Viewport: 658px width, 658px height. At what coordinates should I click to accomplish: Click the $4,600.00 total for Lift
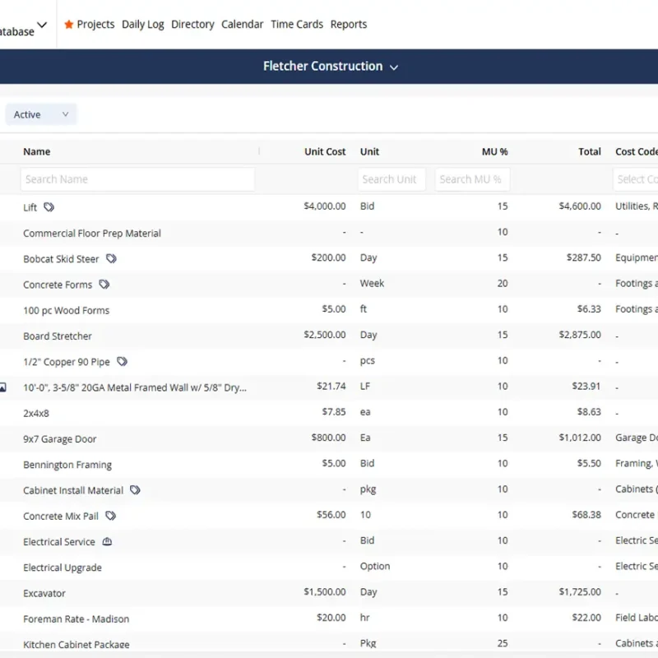click(580, 206)
